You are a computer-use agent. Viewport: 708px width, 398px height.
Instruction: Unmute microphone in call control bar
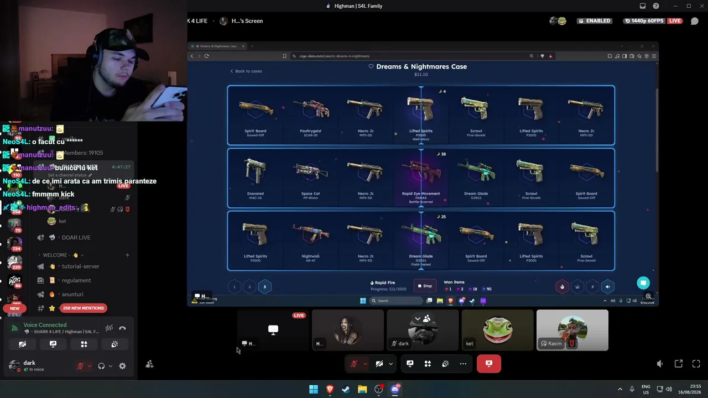coord(354,364)
